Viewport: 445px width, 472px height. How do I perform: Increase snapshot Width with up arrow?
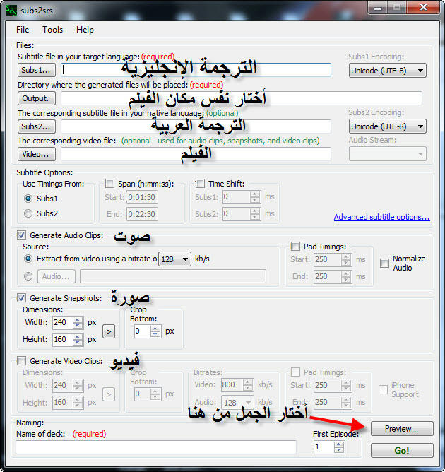(x=78, y=319)
